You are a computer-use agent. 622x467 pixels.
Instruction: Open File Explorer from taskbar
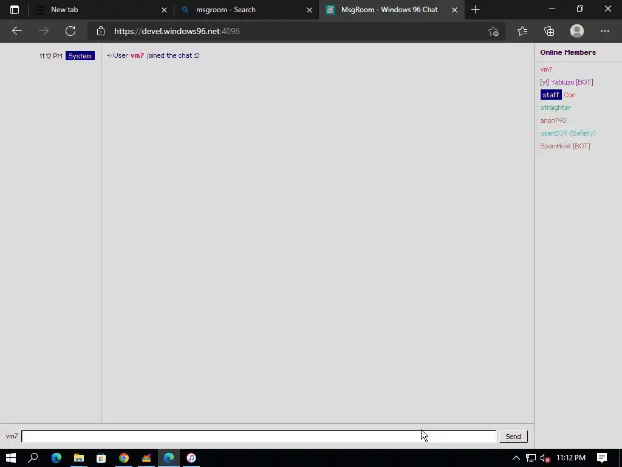click(x=78, y=458)
